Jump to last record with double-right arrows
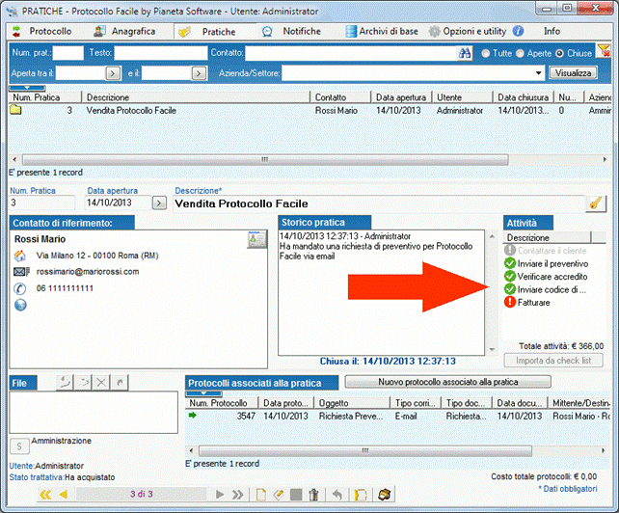Screen dimensions: 619x513 [237, 495]
